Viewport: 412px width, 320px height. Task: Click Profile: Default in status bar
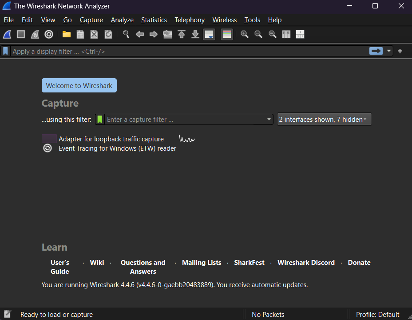377,315
